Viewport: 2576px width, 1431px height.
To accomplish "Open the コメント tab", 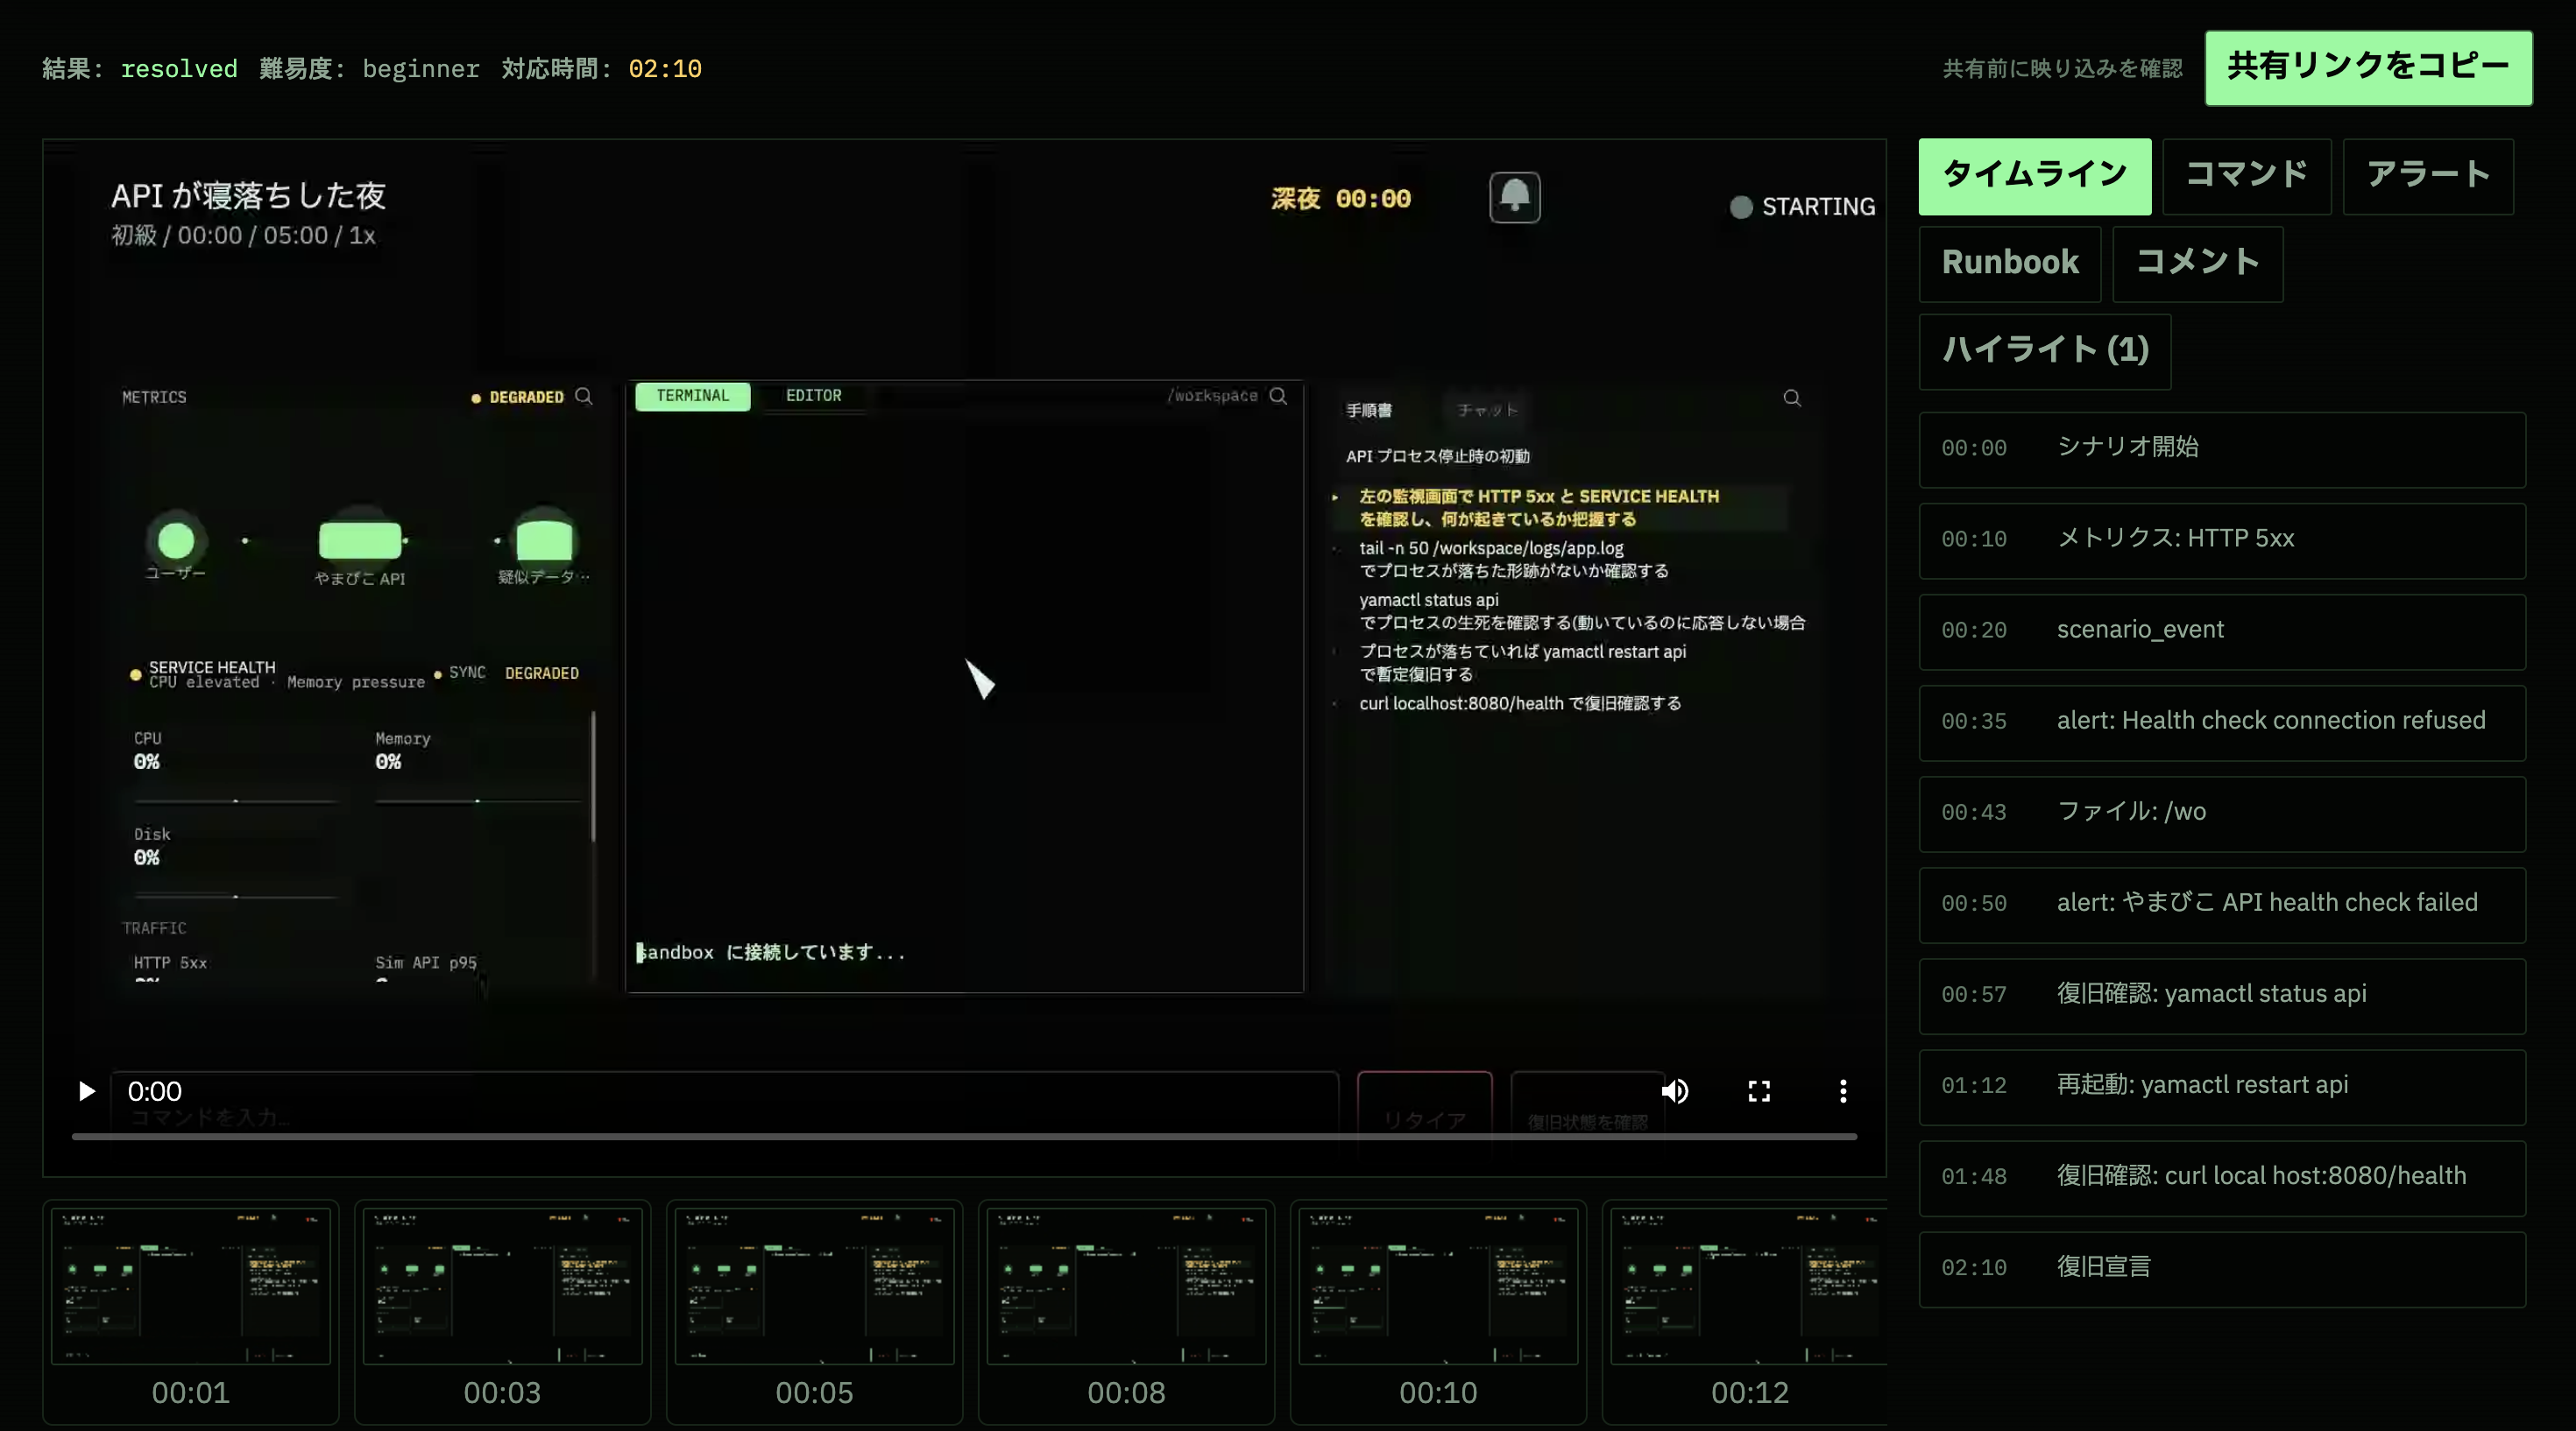I will 2198,264.
